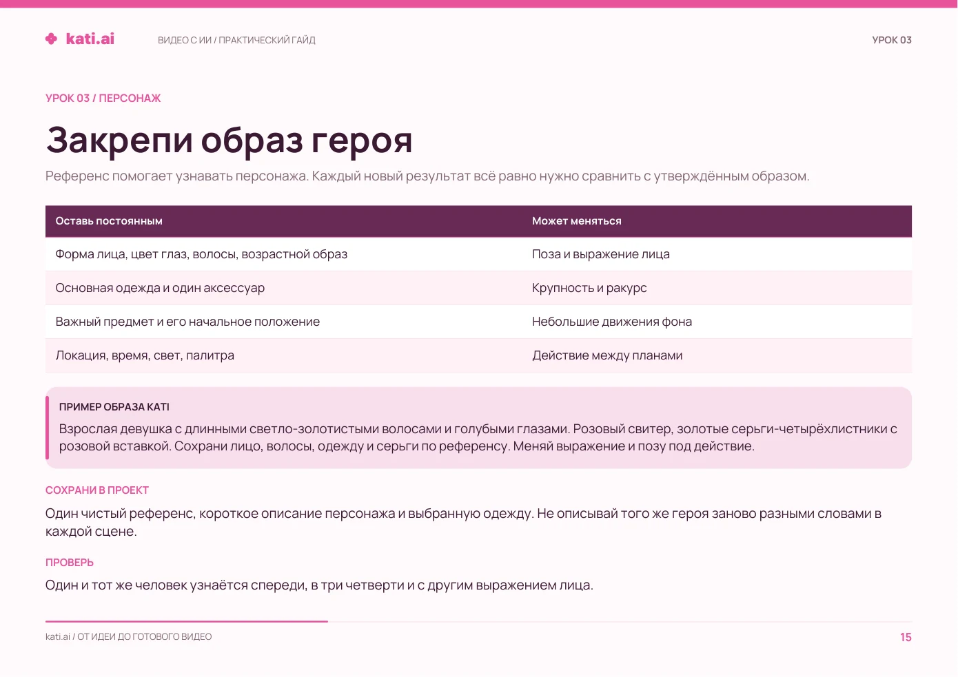
Task: Click cell 'Важный предмет и его начальное положение'
Action: coord(187,322)
